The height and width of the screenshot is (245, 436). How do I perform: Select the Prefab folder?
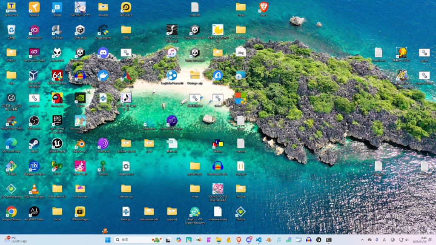coord(241,9)
